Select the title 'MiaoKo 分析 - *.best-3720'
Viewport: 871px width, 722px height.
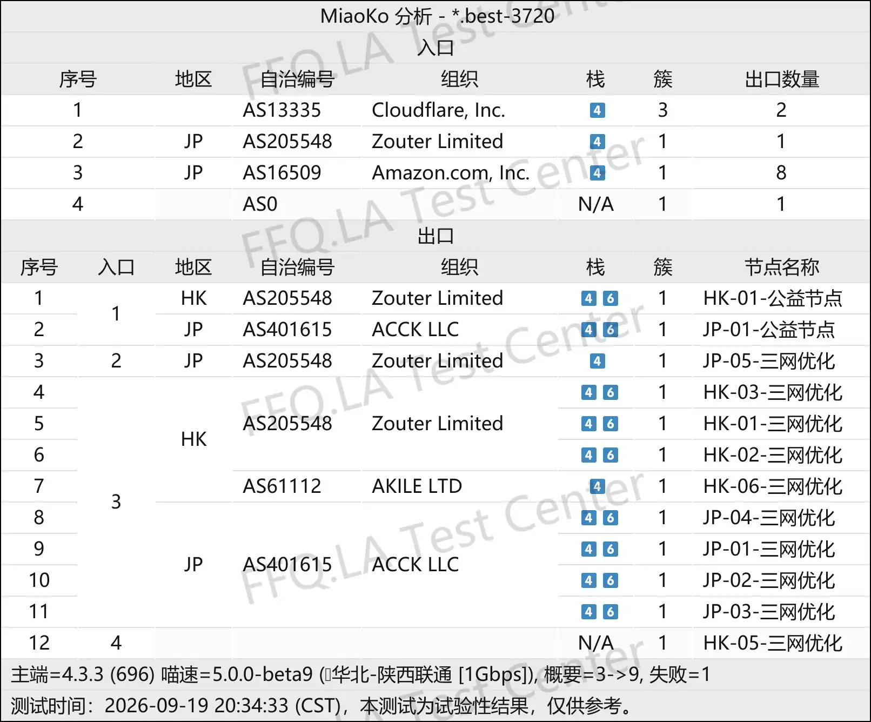437,16
